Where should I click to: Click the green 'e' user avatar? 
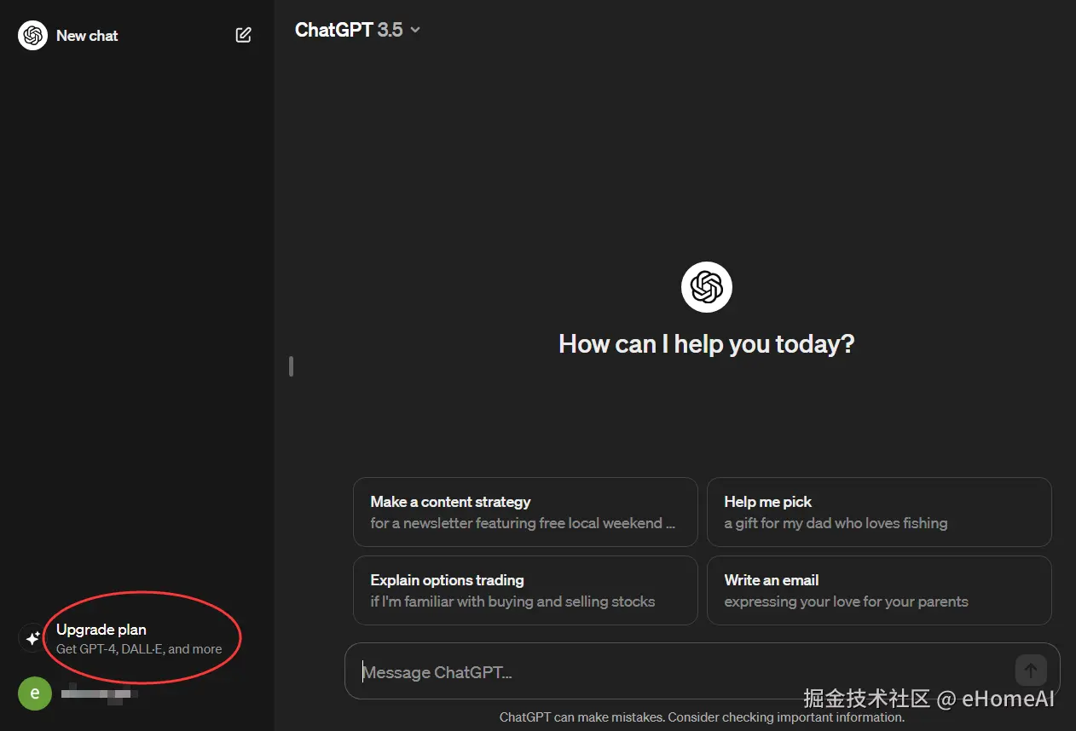coord(34,693)
